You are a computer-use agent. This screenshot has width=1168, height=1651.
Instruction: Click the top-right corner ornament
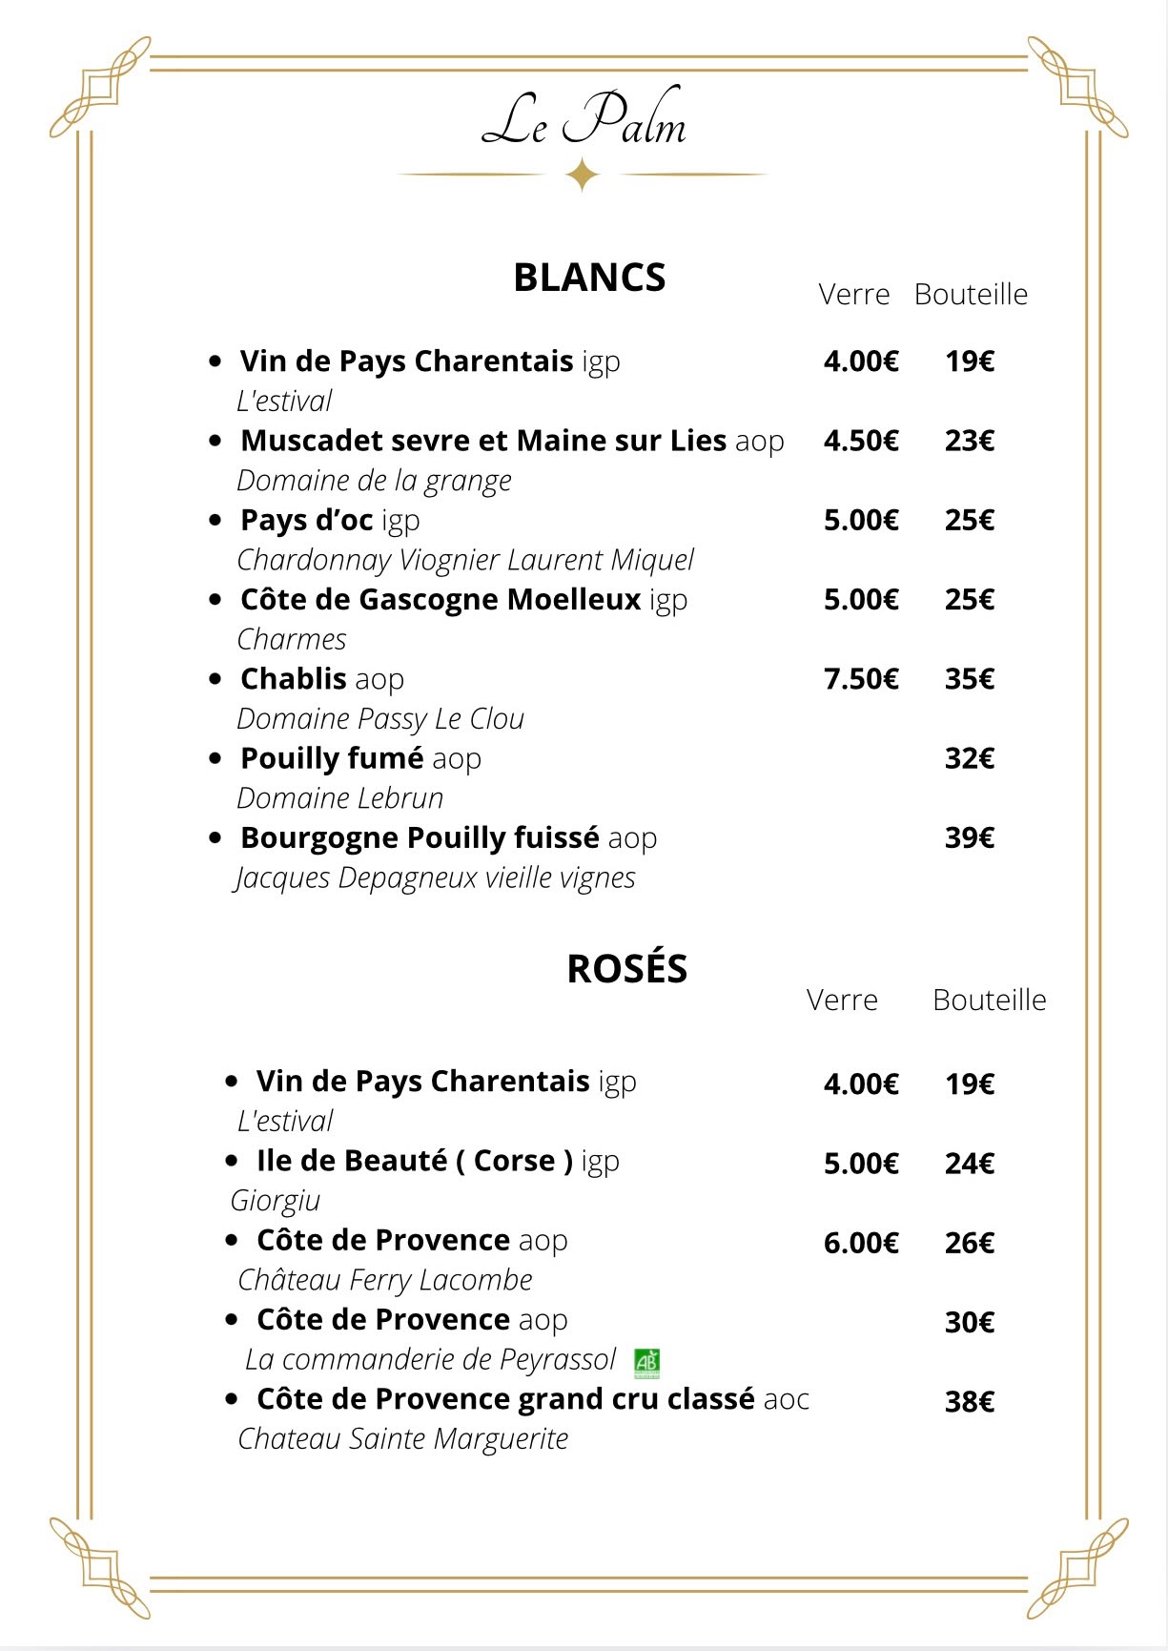1078,86
